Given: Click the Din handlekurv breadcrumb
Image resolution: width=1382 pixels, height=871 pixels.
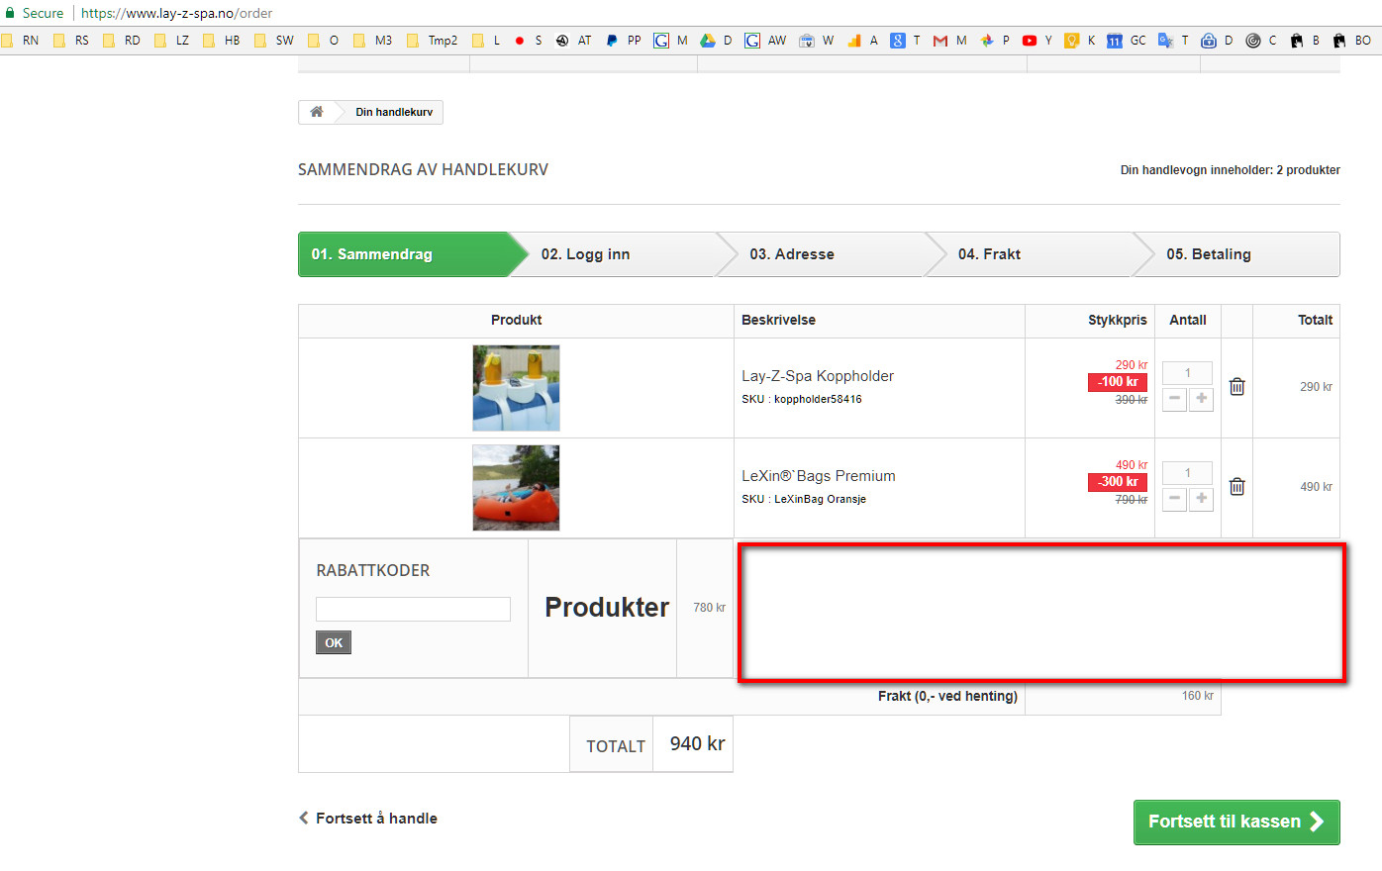Looking at the screenshot, I should [394, 112].
